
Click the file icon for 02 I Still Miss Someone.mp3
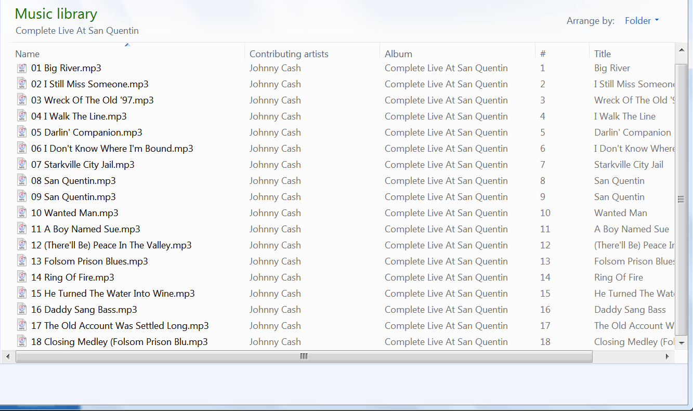pos(22,84)
